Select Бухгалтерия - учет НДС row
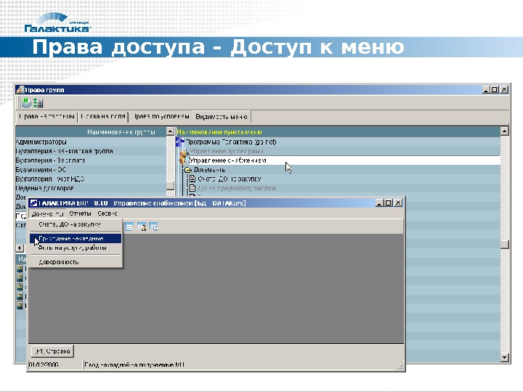 pyautogui.click(x=91, y=179)
